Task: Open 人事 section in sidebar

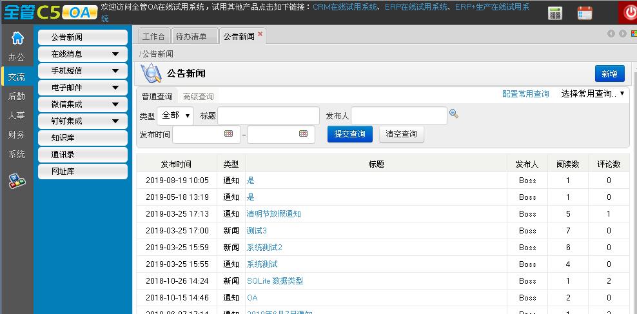Action: 17,115
